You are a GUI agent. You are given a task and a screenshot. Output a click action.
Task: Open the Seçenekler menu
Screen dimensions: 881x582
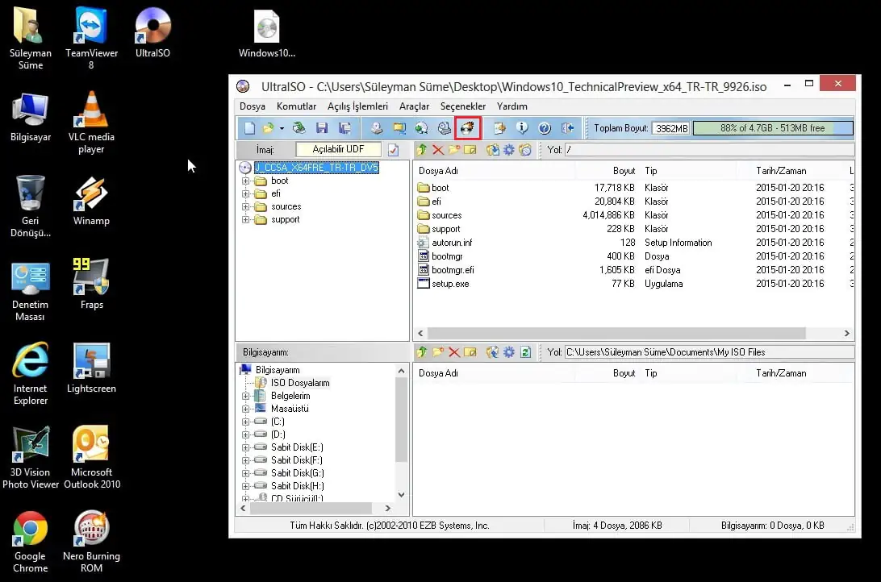coord(462,106)
